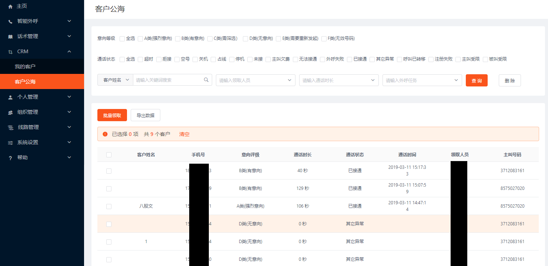Click the question mark icon for 帮助
This screenshot has height=266, width=548.
(x=10, y=157)
